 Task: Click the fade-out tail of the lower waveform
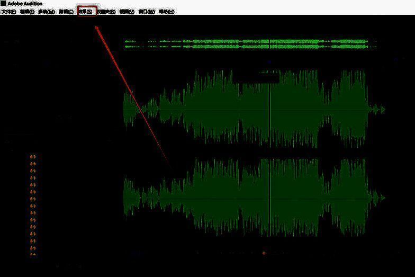tap(378, 198)
